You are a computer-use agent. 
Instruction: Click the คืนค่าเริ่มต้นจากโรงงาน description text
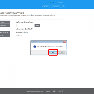tap(22, 32)
